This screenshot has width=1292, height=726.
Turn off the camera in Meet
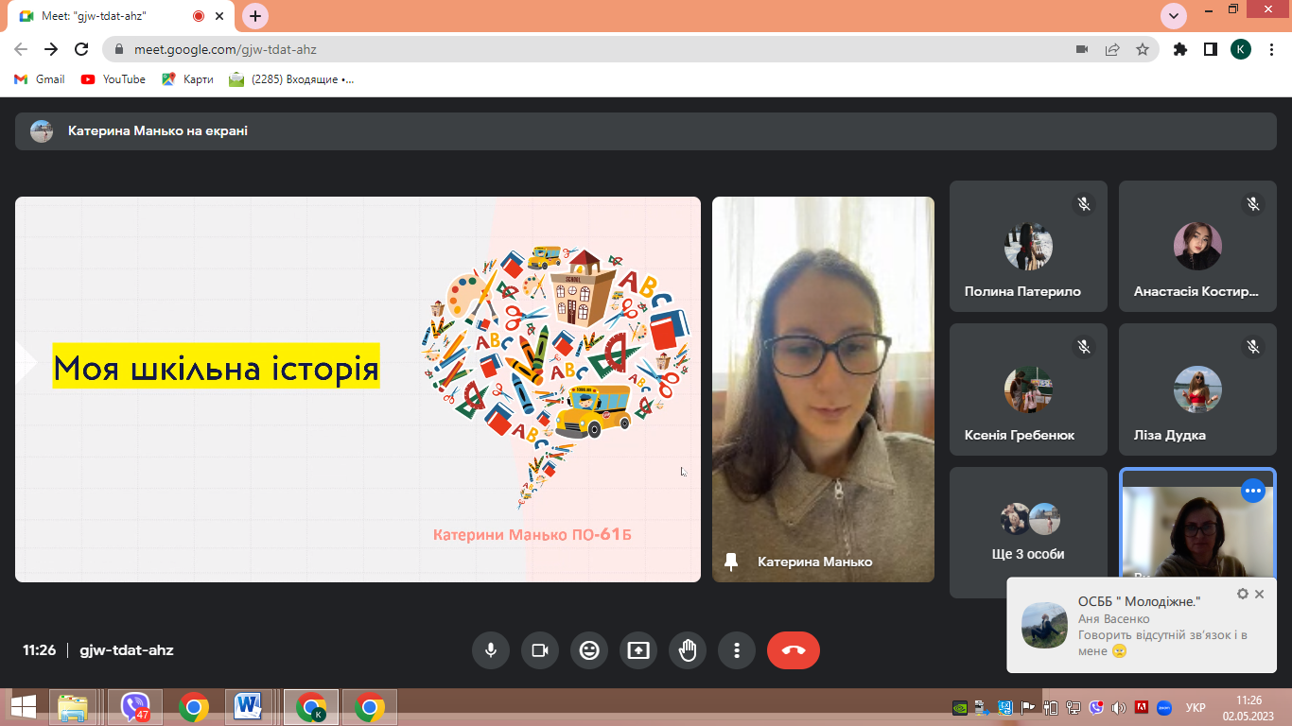click(x=540, y=650)
